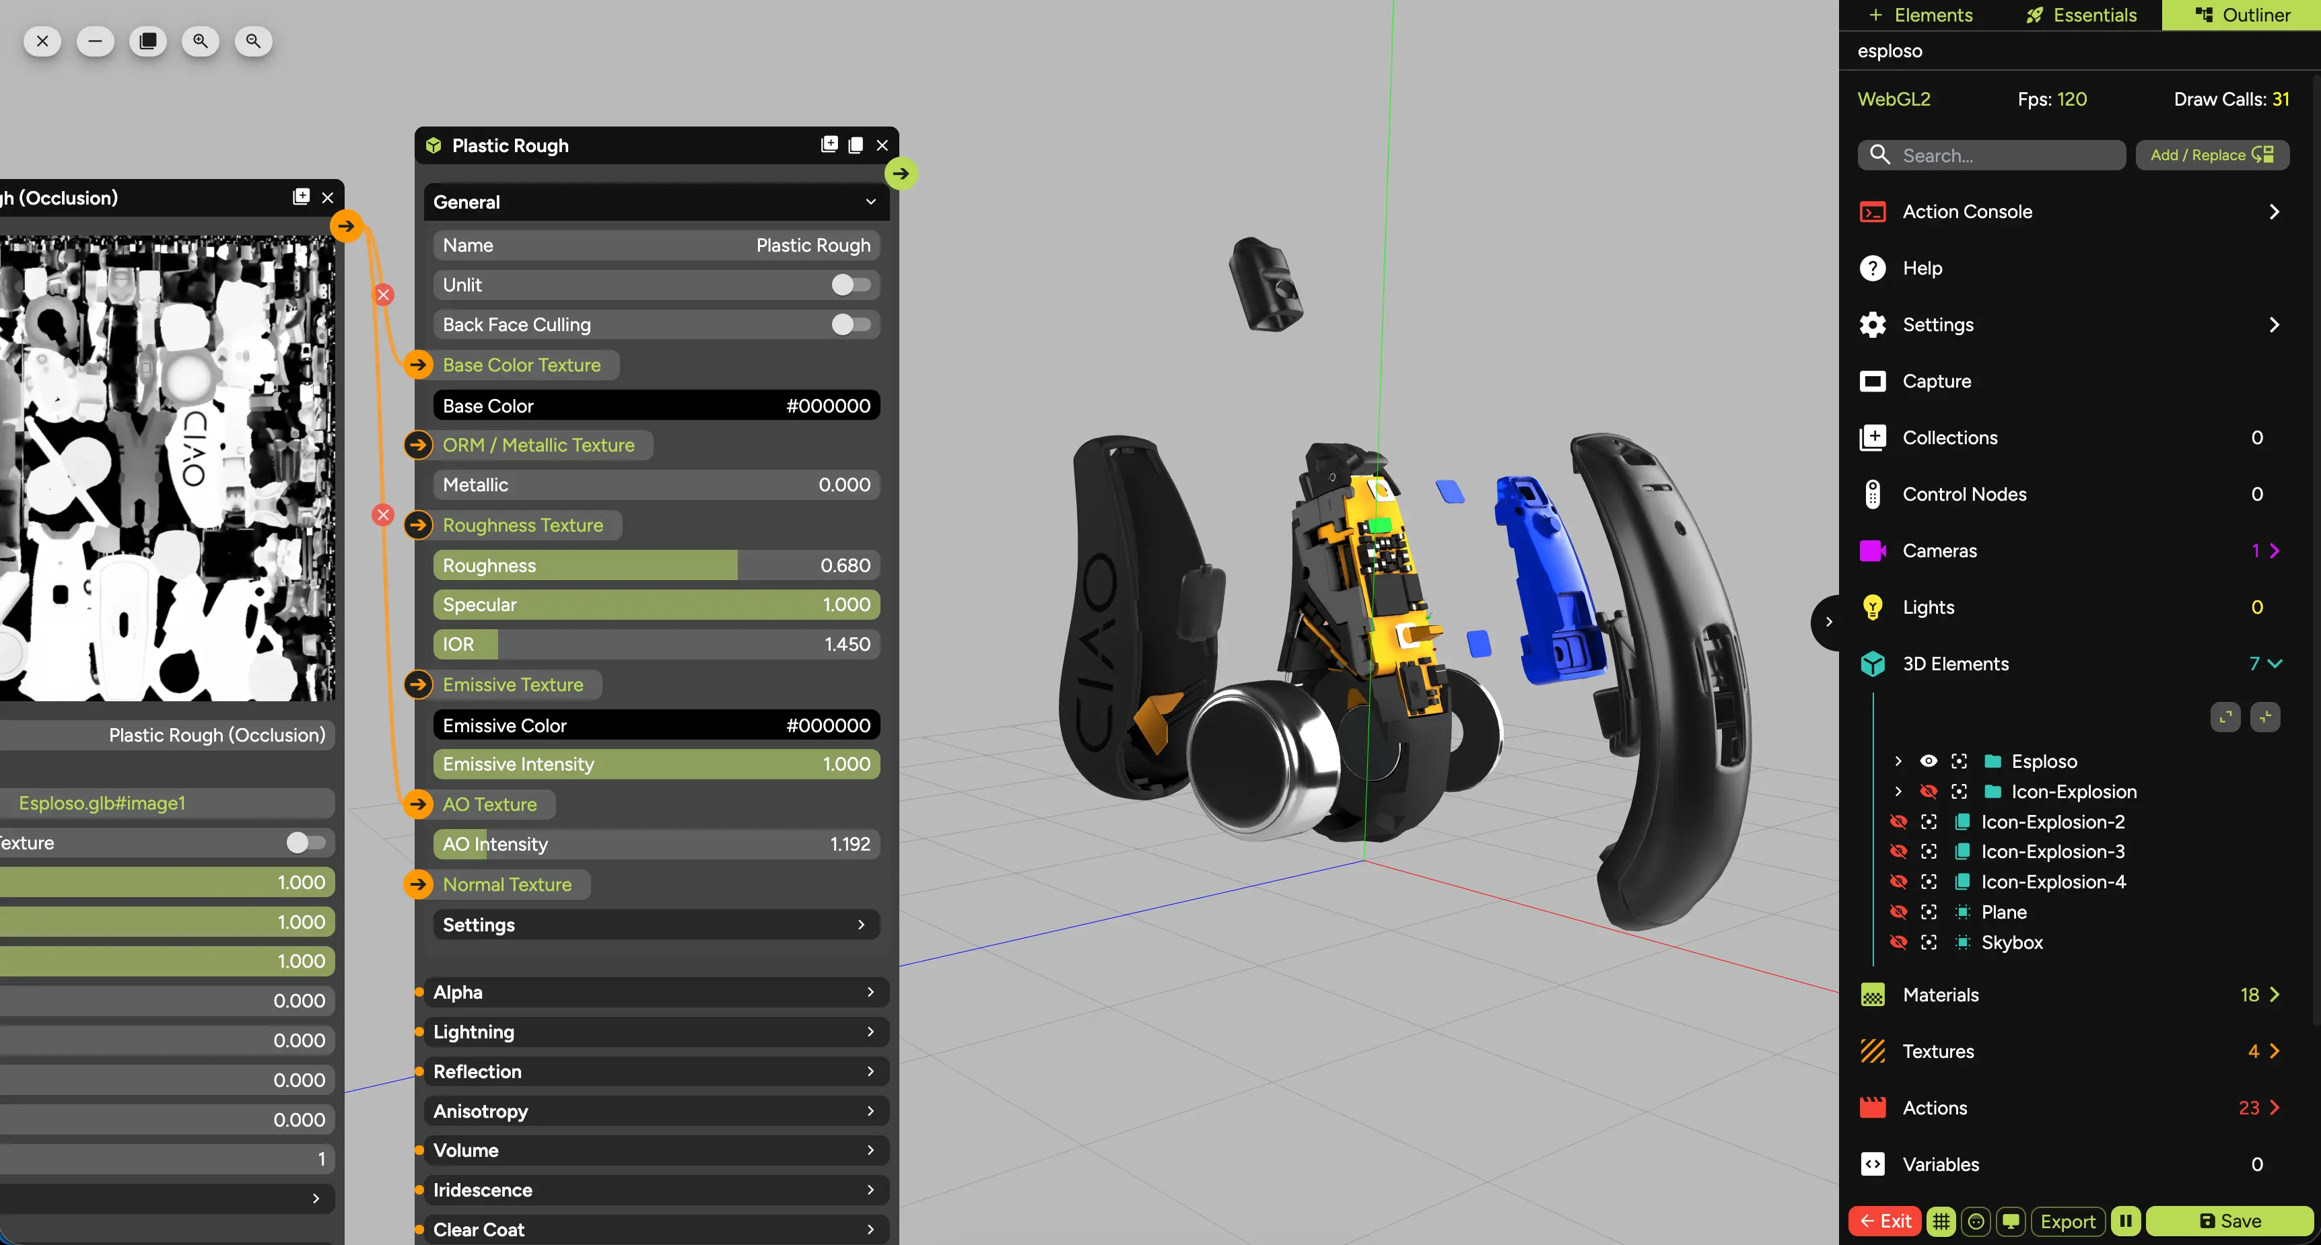
Task: Collapse the General section dropdown
Action: [870, 202]
